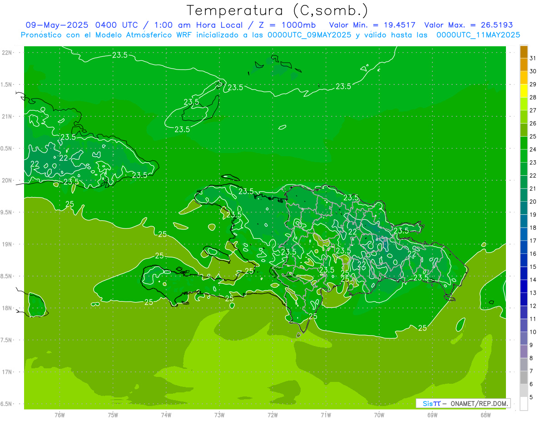Click the "69W" longitude axis label
Image resolution: width=545 pixels, height=421 pixels.
[432, 415]
